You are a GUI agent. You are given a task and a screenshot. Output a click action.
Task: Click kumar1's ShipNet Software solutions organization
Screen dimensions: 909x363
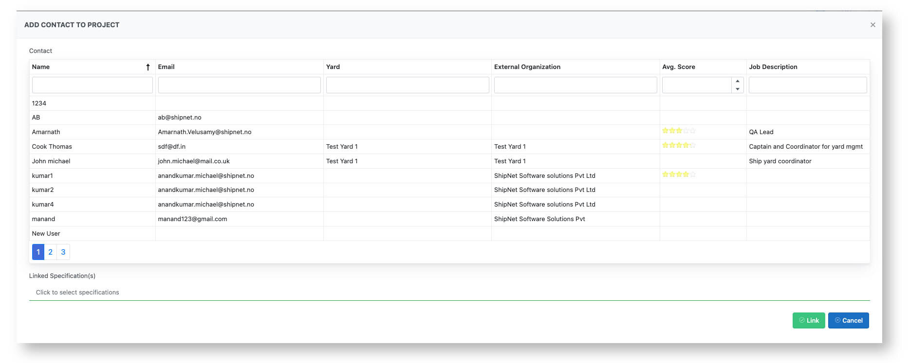coord(545,176)
